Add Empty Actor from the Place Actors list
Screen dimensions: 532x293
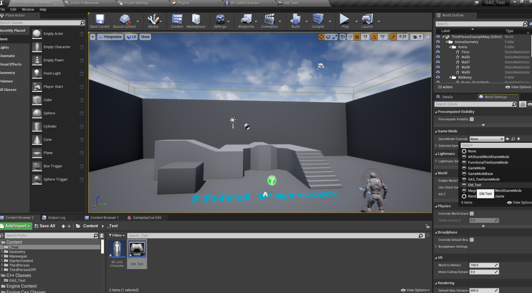tap(57, 34)
